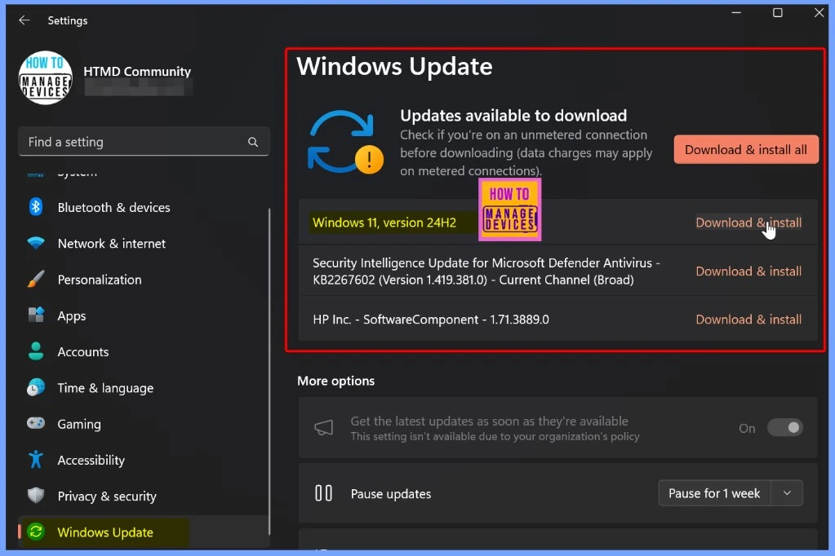Download & install HP Inc. SoftwareComponent

pos(748,320)
